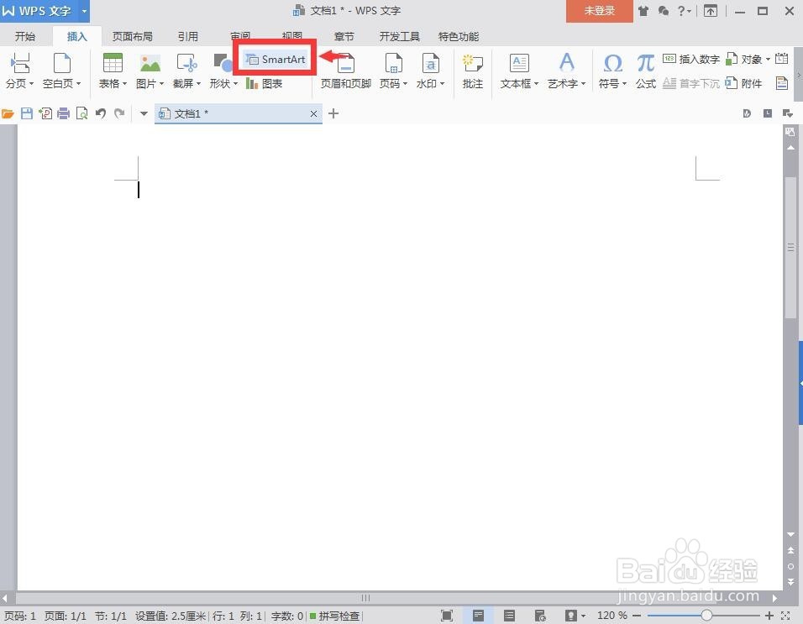Open the 章节 tab
Screen dimensions: 803x624
click(344, 36)
